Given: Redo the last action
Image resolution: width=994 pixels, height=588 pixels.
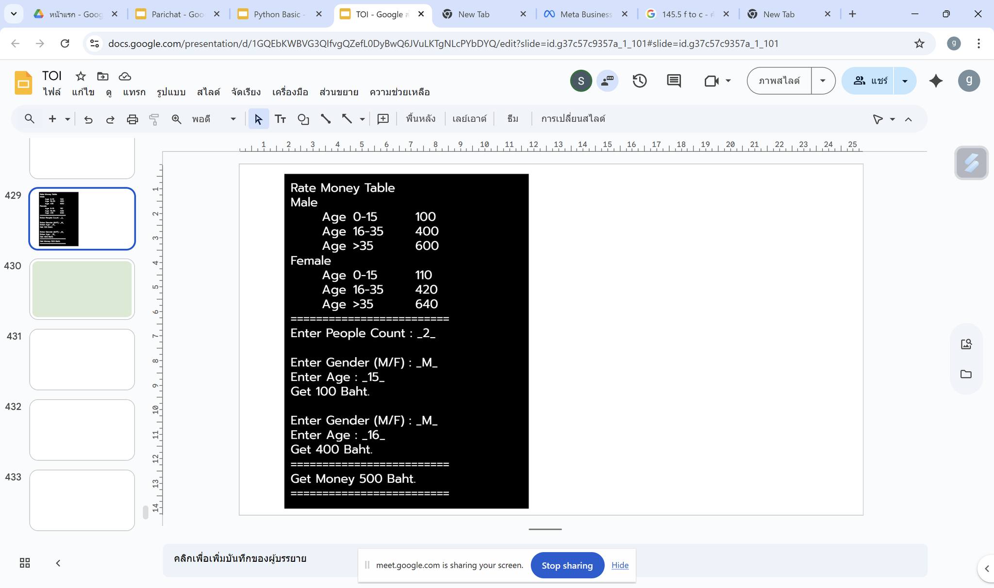Looking at the screenshot, I should (x=110, y=119).
